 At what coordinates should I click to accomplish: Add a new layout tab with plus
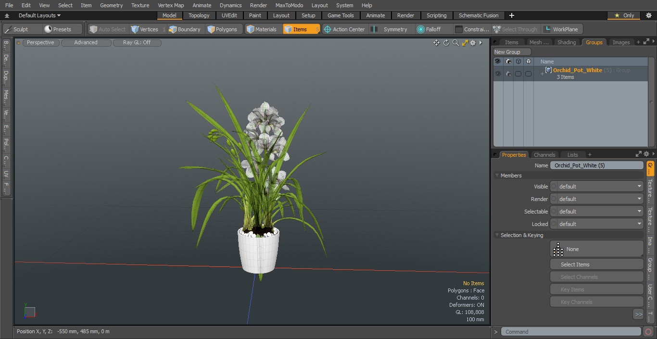tap(511, 15)
